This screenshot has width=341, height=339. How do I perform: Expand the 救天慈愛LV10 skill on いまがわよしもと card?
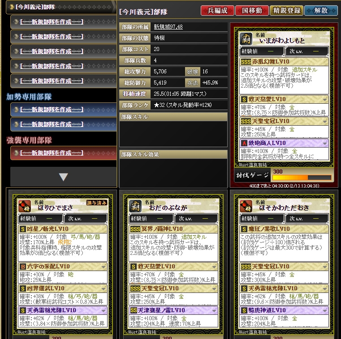tap(325, 100)
